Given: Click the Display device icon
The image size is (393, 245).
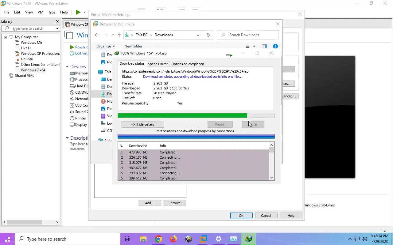Looking at the screenshot, I should pyautogui.click(x=72, y=125).
